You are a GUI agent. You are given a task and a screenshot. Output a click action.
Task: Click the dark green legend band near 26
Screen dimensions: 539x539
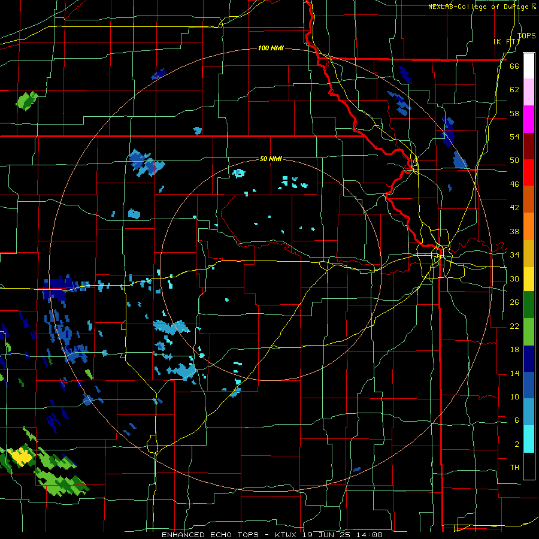coord(529,305)
